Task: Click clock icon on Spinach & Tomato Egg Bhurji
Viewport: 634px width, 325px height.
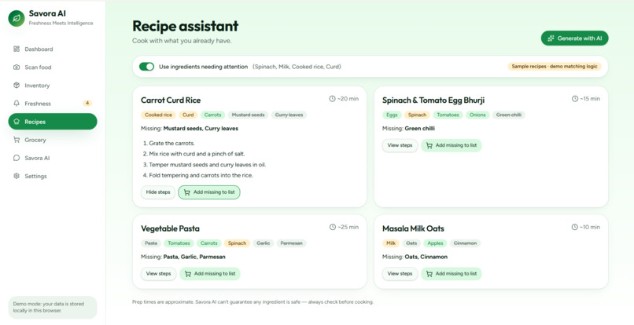Action: 574,98
